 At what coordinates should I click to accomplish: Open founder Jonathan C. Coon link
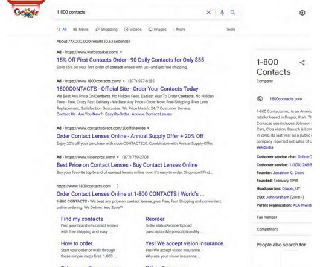(x=288, y=173)
